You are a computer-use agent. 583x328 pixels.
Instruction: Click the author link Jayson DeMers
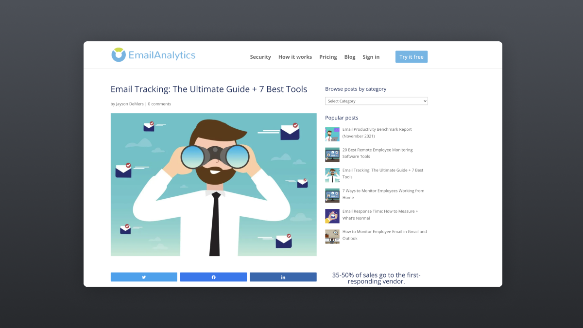tap(130, 104)
